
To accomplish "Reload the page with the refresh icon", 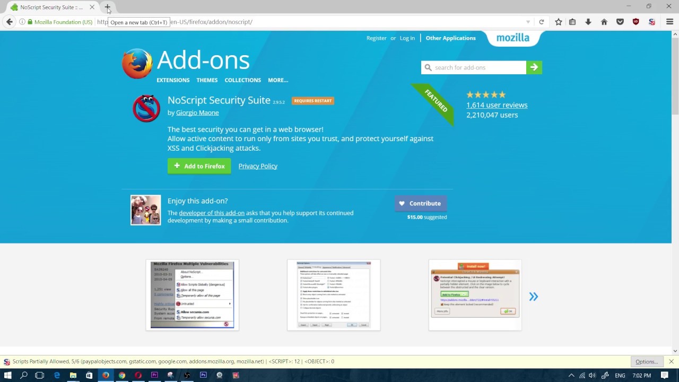I will coord(541,22).
